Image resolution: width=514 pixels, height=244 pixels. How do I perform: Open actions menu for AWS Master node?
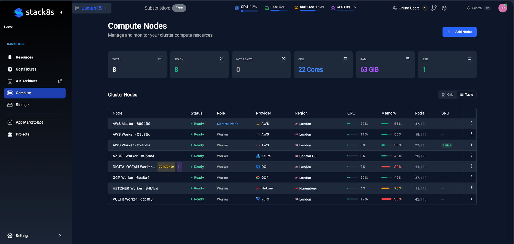[472, 123]
